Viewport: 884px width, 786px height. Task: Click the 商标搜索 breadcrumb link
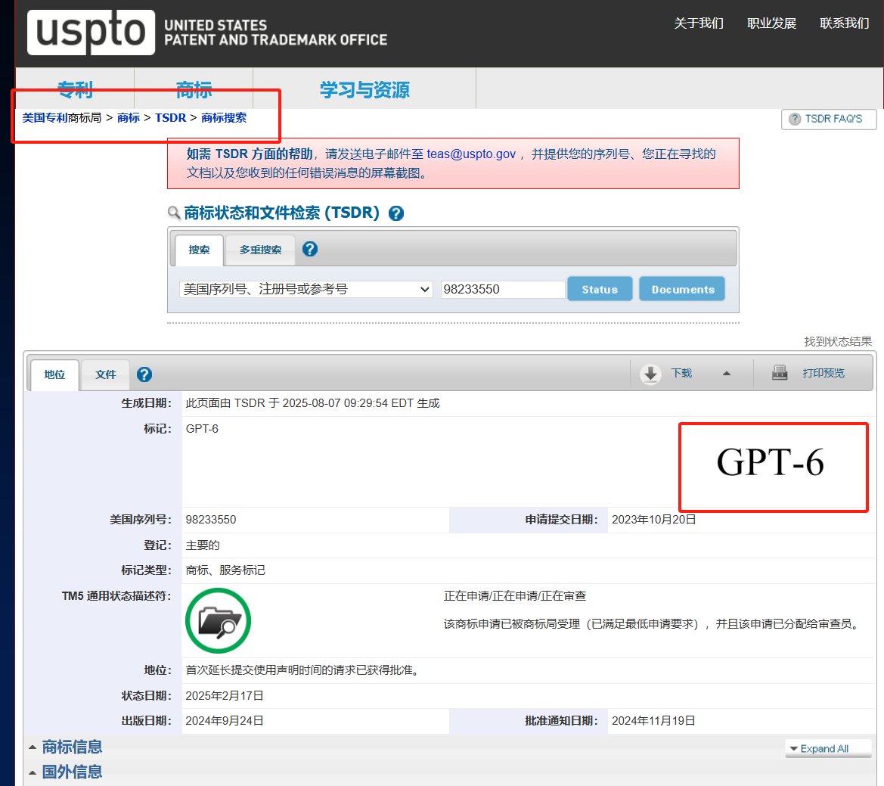pyautogui.click(x=224, y=118)
